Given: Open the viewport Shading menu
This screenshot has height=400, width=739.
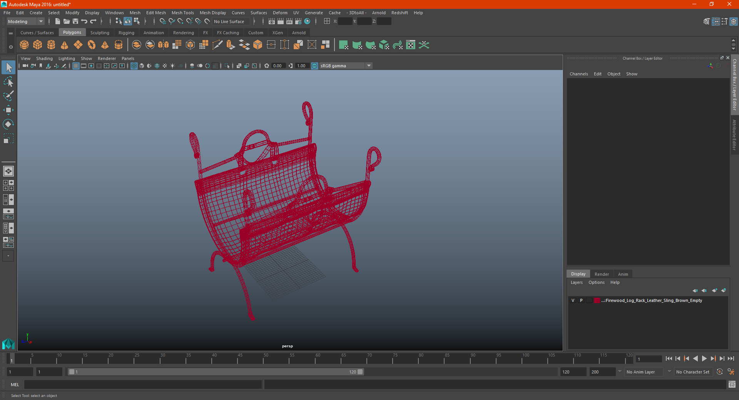Looking at the screenshot, I should click(44, 58).
